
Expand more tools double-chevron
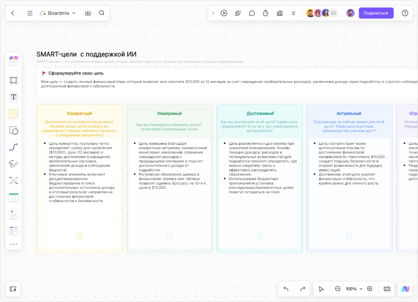[x=293, y=13]
